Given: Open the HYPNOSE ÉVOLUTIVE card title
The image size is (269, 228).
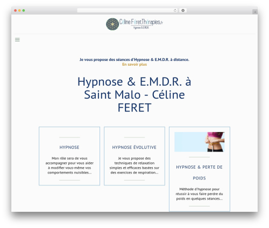Looking at the screenshot, I should point(134,147).
